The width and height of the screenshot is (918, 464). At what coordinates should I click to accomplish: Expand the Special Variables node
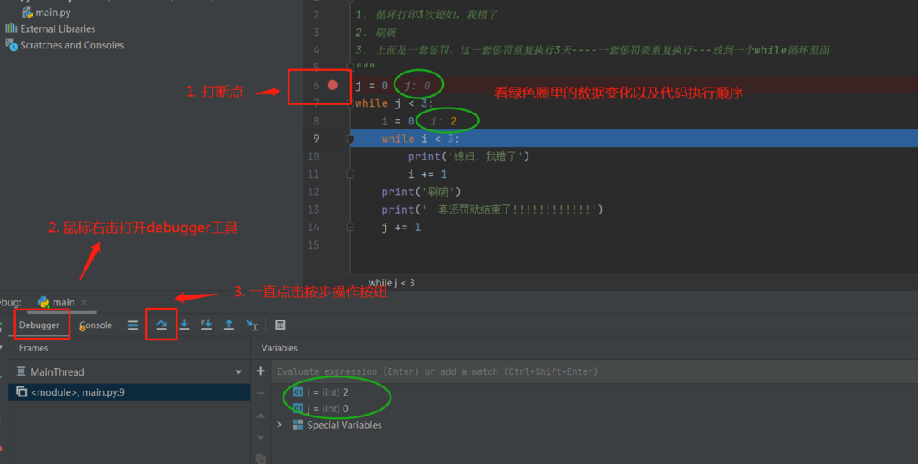pos(279,425)
